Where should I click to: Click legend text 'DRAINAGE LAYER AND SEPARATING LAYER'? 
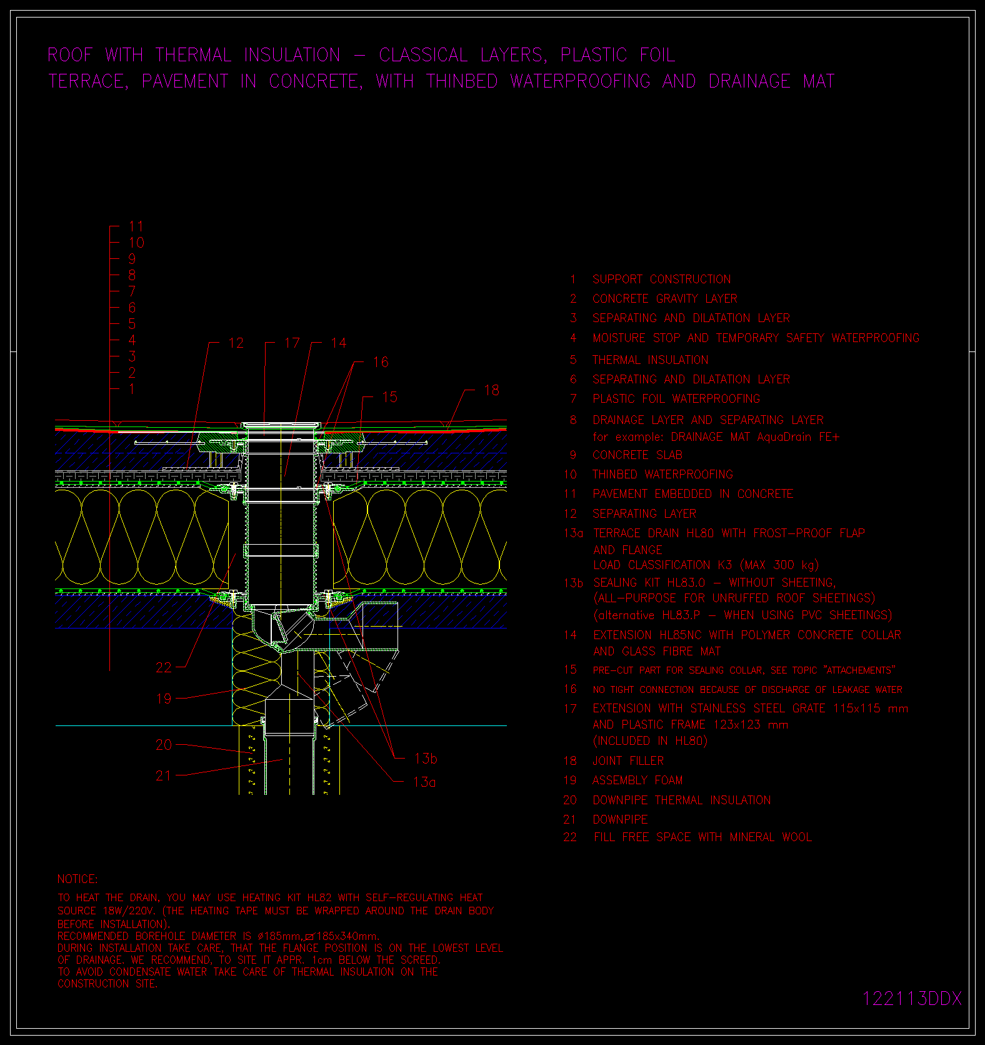[708, 420]
